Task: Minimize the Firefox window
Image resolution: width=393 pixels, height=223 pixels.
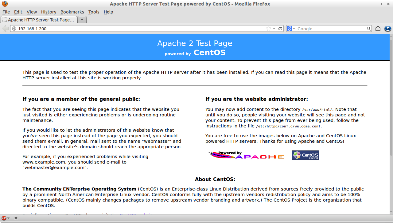Action: 375,4
